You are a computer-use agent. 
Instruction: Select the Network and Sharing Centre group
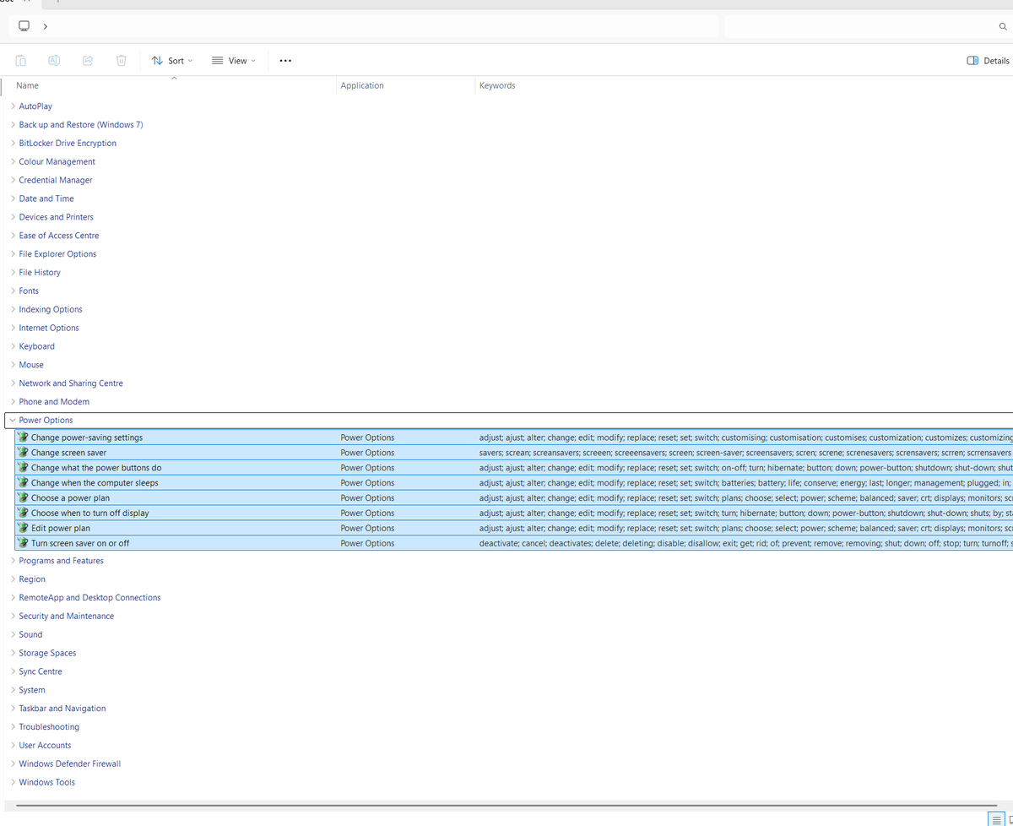click(71, 383)
